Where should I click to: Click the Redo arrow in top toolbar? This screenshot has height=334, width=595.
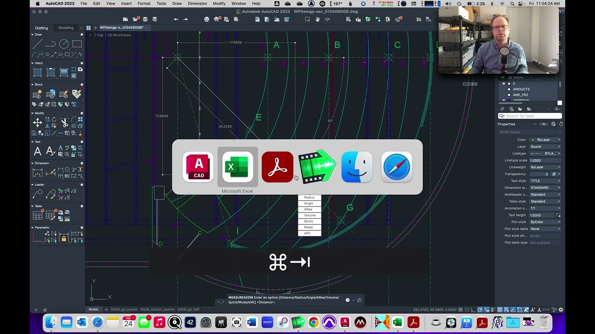point(186,19)
